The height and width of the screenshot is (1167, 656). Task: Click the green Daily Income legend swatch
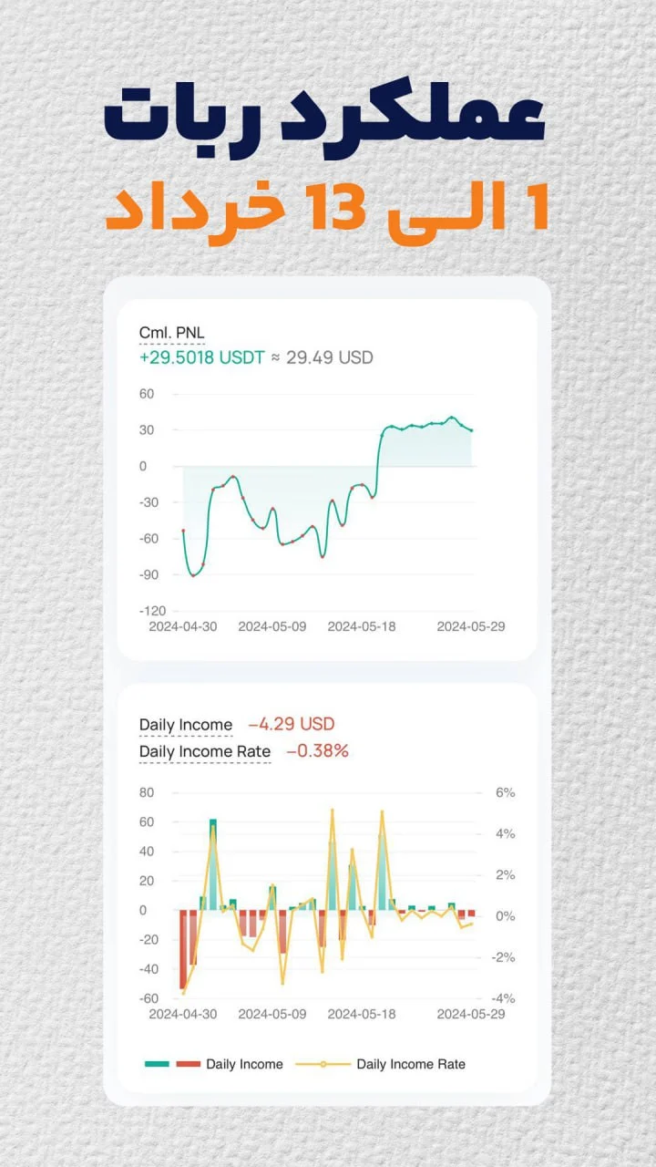point(157,1064)
